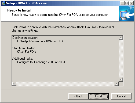Cancel the setup wizard

[x=122, y=96]
